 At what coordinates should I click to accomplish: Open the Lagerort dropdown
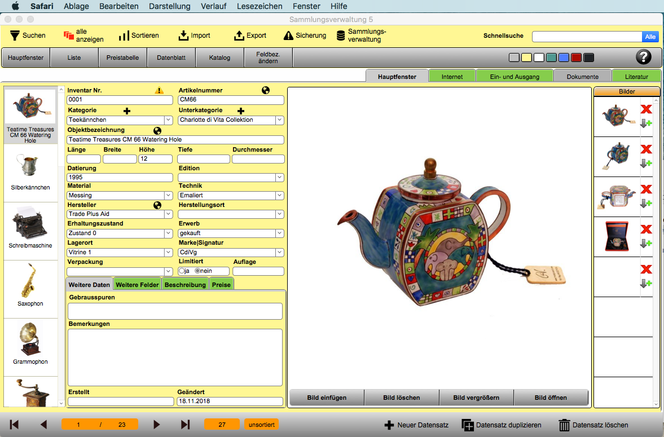tap(168, 253)
